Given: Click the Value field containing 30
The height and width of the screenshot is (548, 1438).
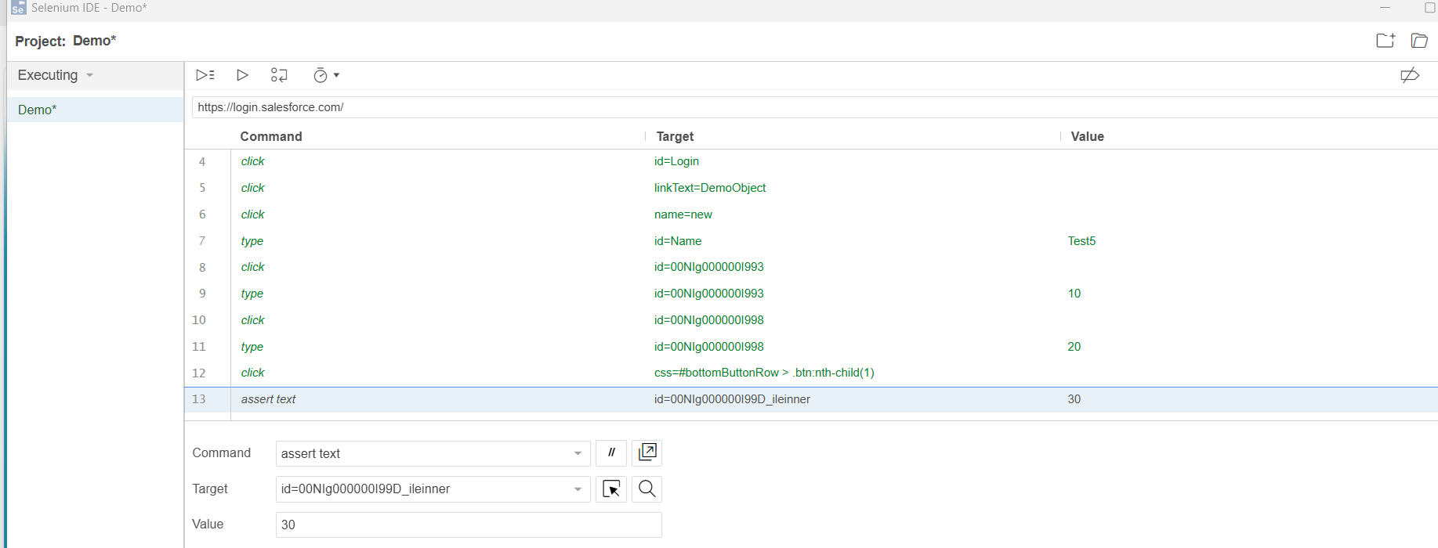Looking at the screenshot, I should pyautogui.click(x=469, y=525).
